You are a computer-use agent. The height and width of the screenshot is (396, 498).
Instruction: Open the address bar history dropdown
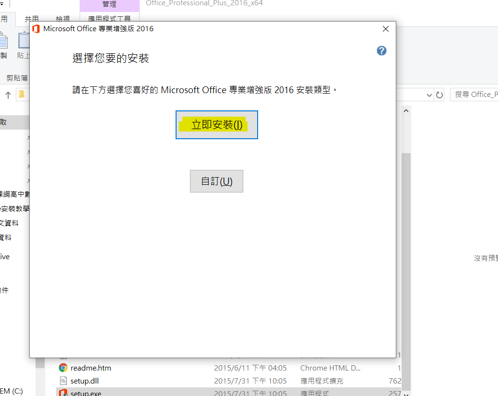coord(429,95)
